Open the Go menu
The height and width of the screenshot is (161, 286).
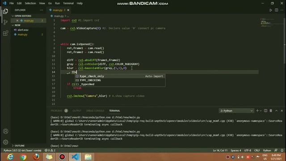click(50, 3)
